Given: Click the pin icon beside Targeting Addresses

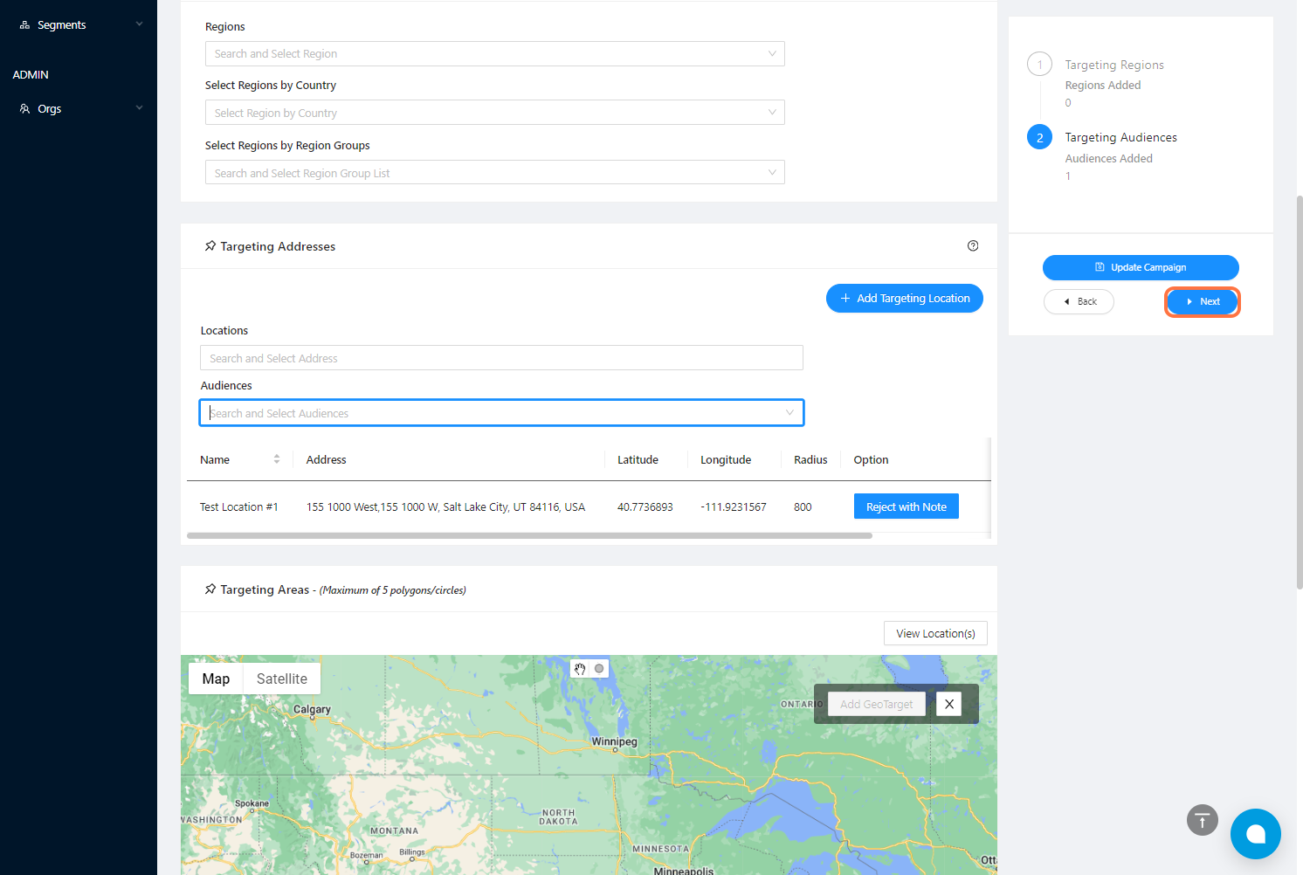Looking at the screenshot, I should 210,246.
